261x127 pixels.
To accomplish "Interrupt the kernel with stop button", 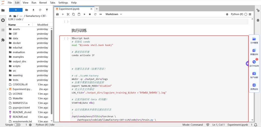I will coord(90,14).
